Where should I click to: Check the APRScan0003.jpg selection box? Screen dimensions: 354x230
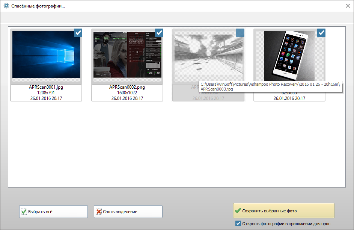tap(240, 33)
